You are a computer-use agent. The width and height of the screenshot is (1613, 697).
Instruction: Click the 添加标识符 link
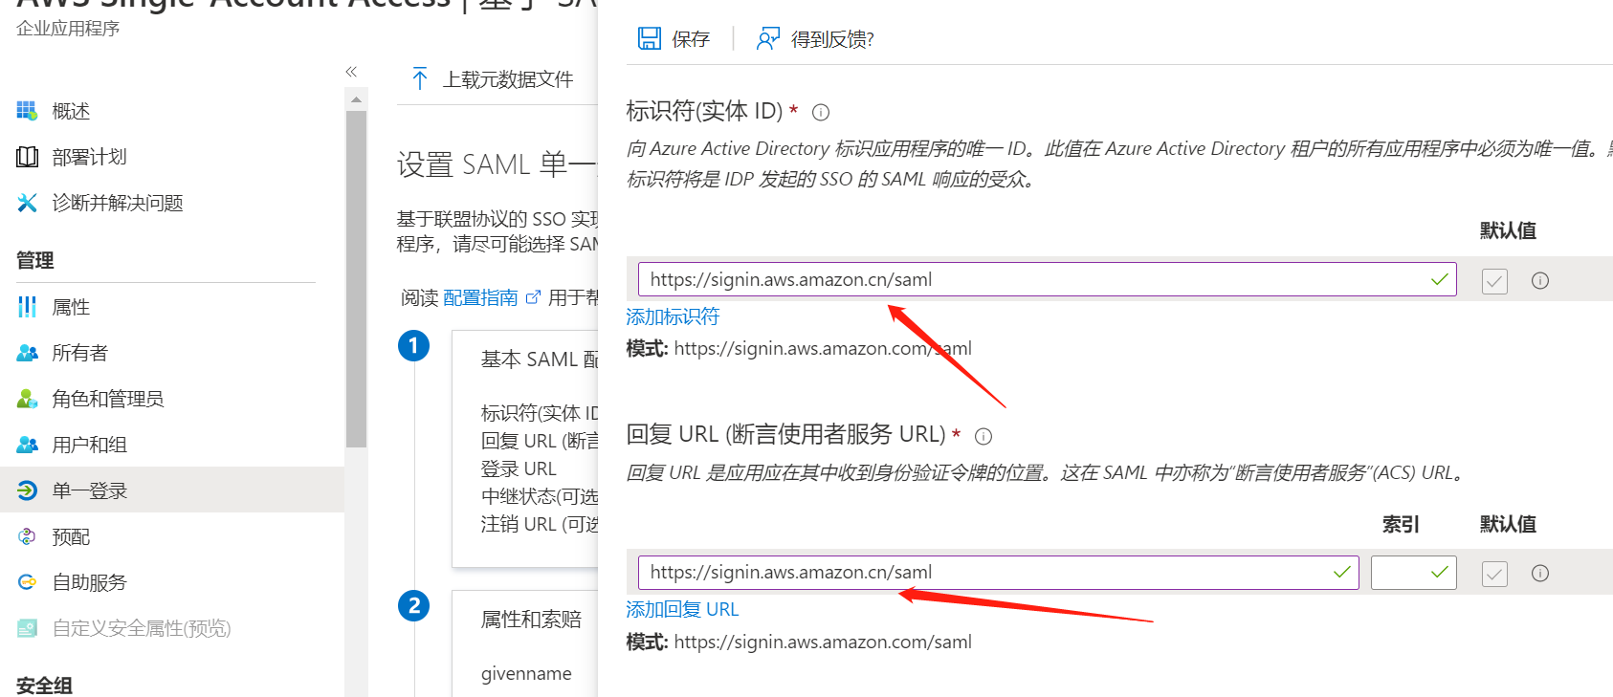tap(673, 316)
